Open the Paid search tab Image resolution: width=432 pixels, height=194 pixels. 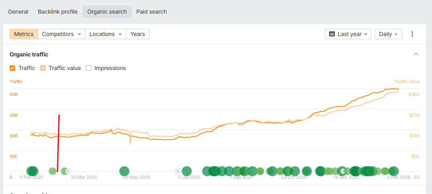click(x=151, y=12)
